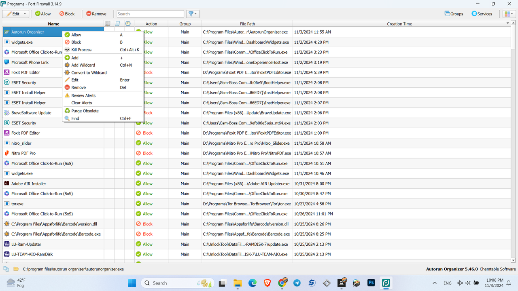Open Review Alerts from context menu
Viewport: 518px width, 291px height.
[103, 95]
